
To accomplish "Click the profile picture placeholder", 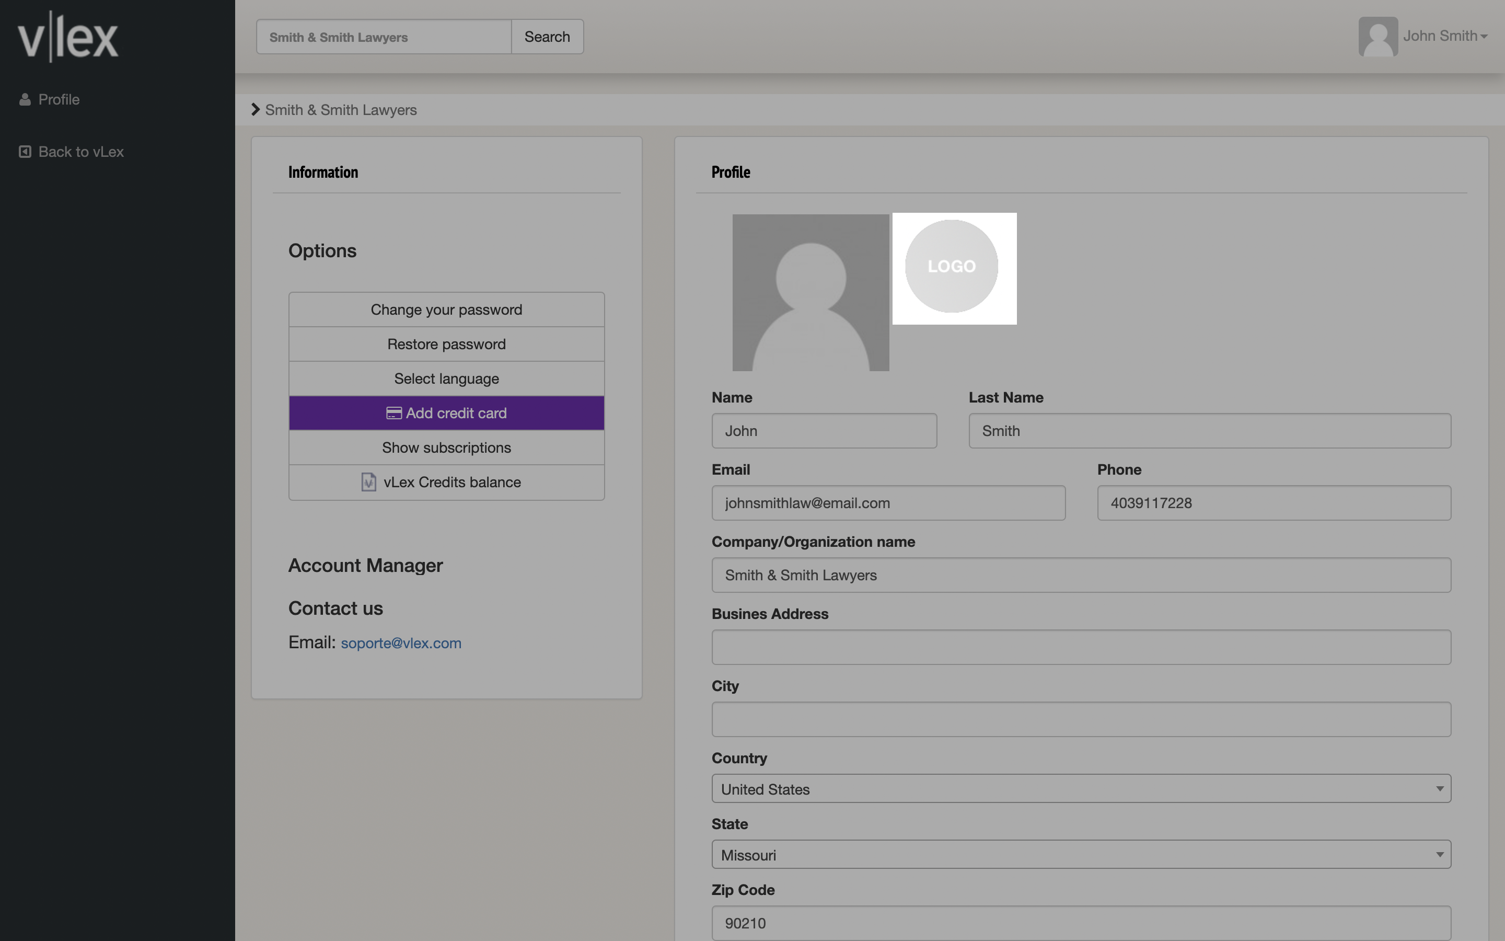I will tap(811, 293).
